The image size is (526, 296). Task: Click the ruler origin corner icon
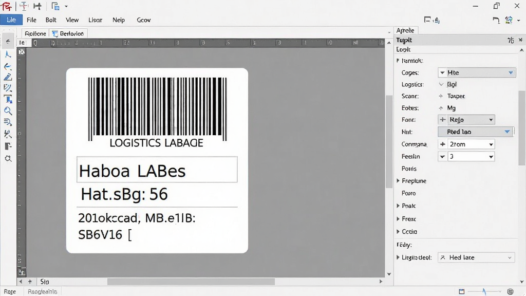tap(22, 52)
